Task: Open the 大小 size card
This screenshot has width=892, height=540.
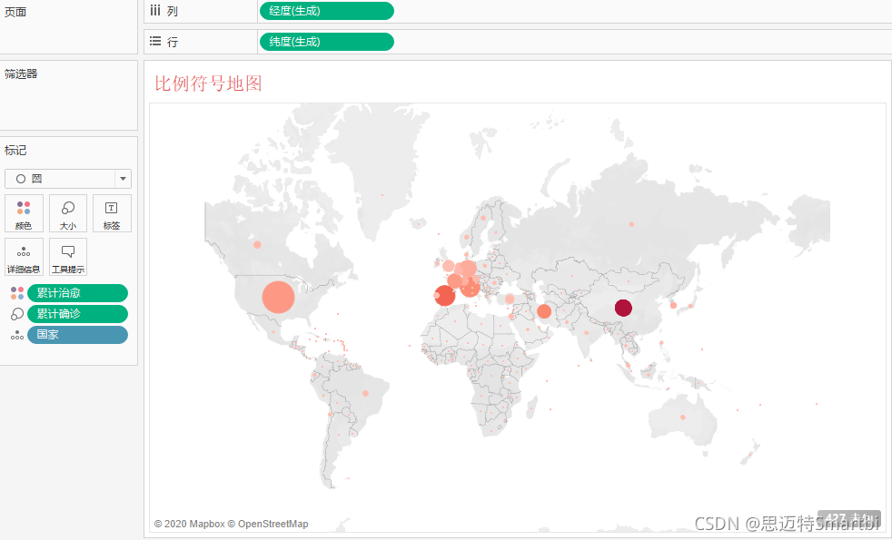Action: [x=68, y=213]
